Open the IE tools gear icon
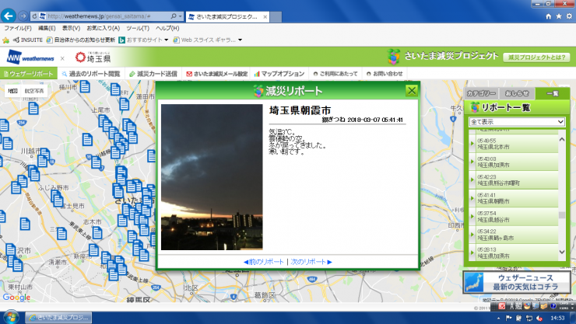This screenshot has width=576, height=324. pos(569,16)
